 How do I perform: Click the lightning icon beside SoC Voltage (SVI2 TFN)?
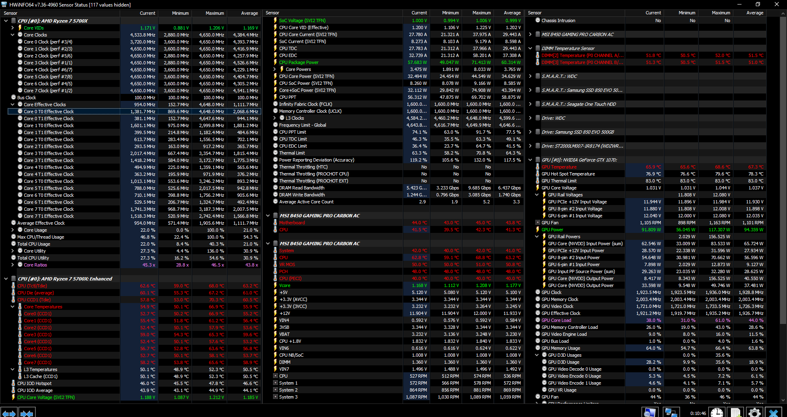[x=275, y=21]
